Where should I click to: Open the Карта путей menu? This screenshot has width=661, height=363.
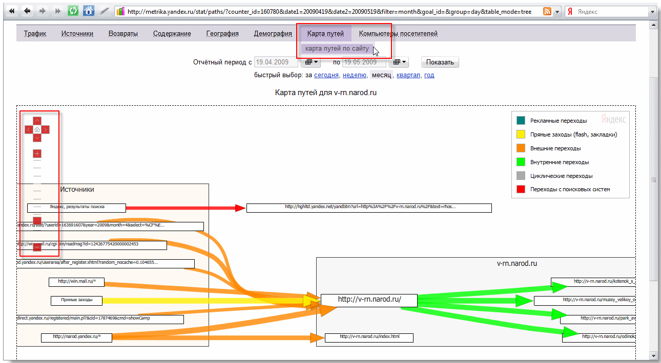[x=325, y=34]
